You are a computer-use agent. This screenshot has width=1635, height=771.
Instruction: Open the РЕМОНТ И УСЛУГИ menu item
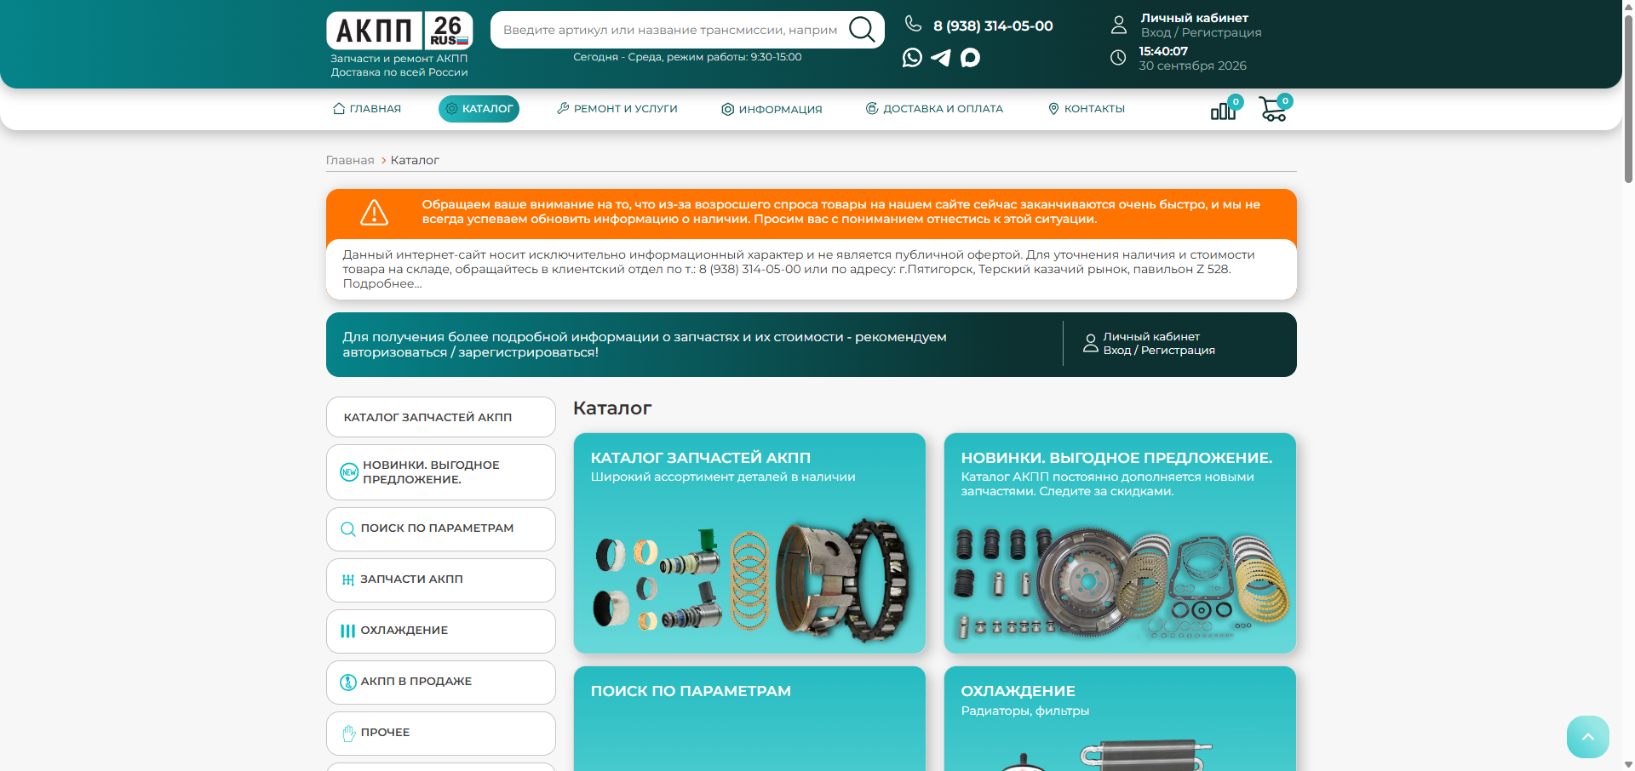coord(617,109)
